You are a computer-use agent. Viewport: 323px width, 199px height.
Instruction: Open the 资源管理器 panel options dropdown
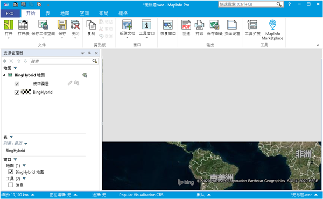82,53
